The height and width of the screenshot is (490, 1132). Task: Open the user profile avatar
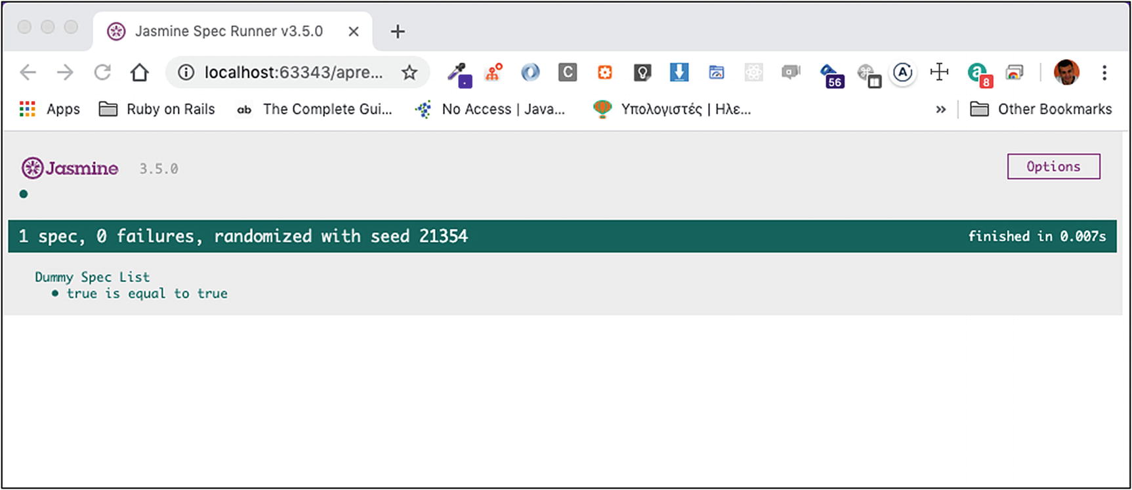pos(1066,72)
